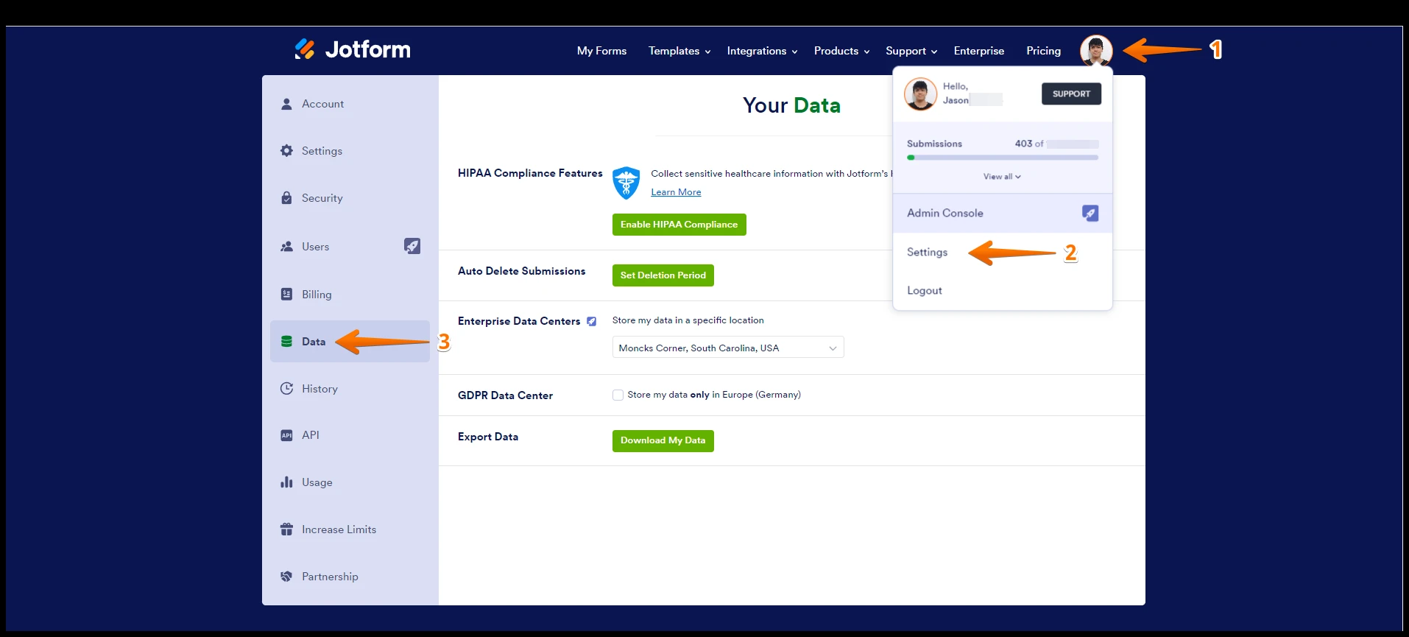Click the "Auto Delete Submissions" label
The width and height of the screenshot is (1409, 637).
click(521, 271)
